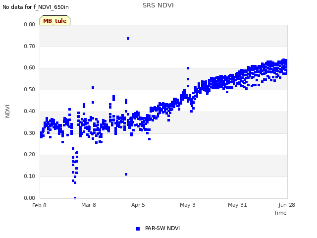Click the early May spike point at 0.60
Image resolution: width=317 pixels, height=238 pixels.
click(x=188, y=68)
